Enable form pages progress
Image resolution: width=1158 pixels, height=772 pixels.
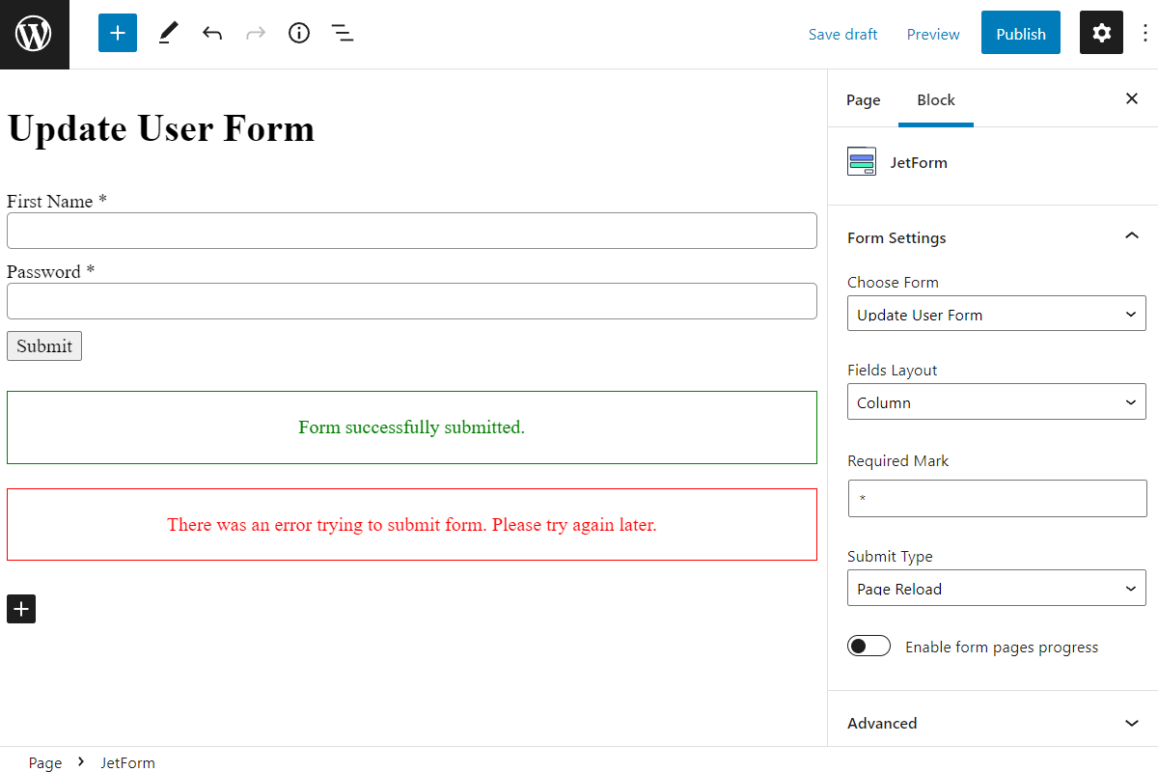(868, 646)
